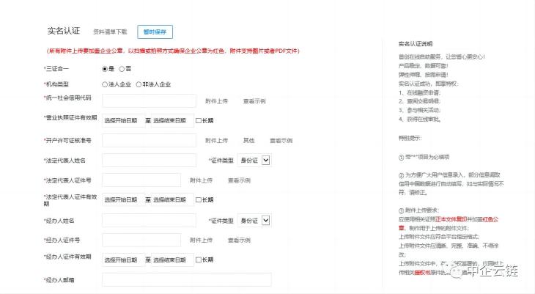Pick 营业执照 start date field

coord(122,120)
